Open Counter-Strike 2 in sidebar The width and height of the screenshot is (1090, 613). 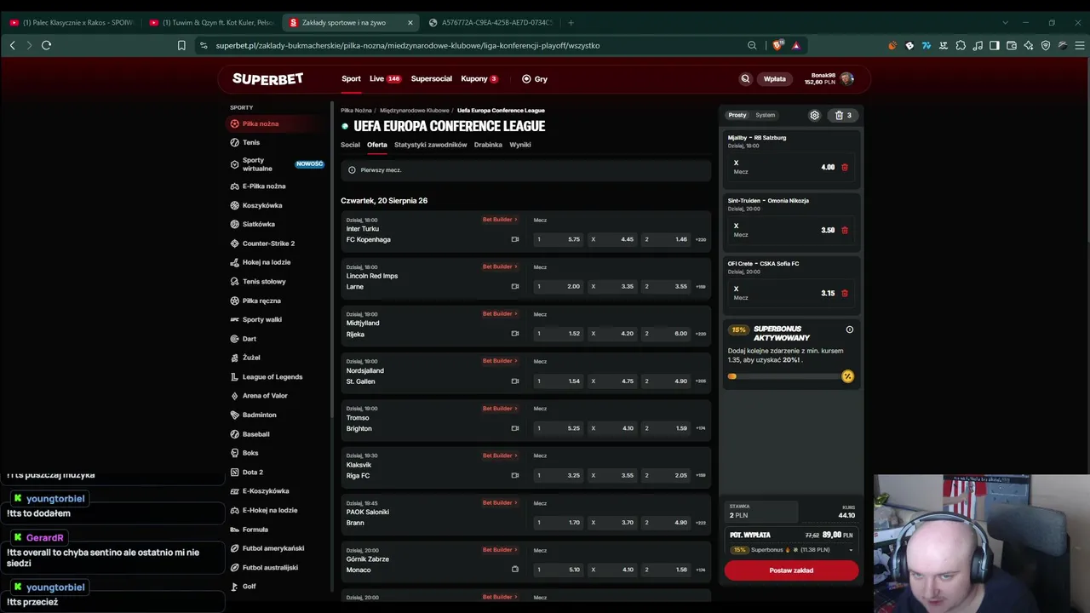tap(268, 243)
